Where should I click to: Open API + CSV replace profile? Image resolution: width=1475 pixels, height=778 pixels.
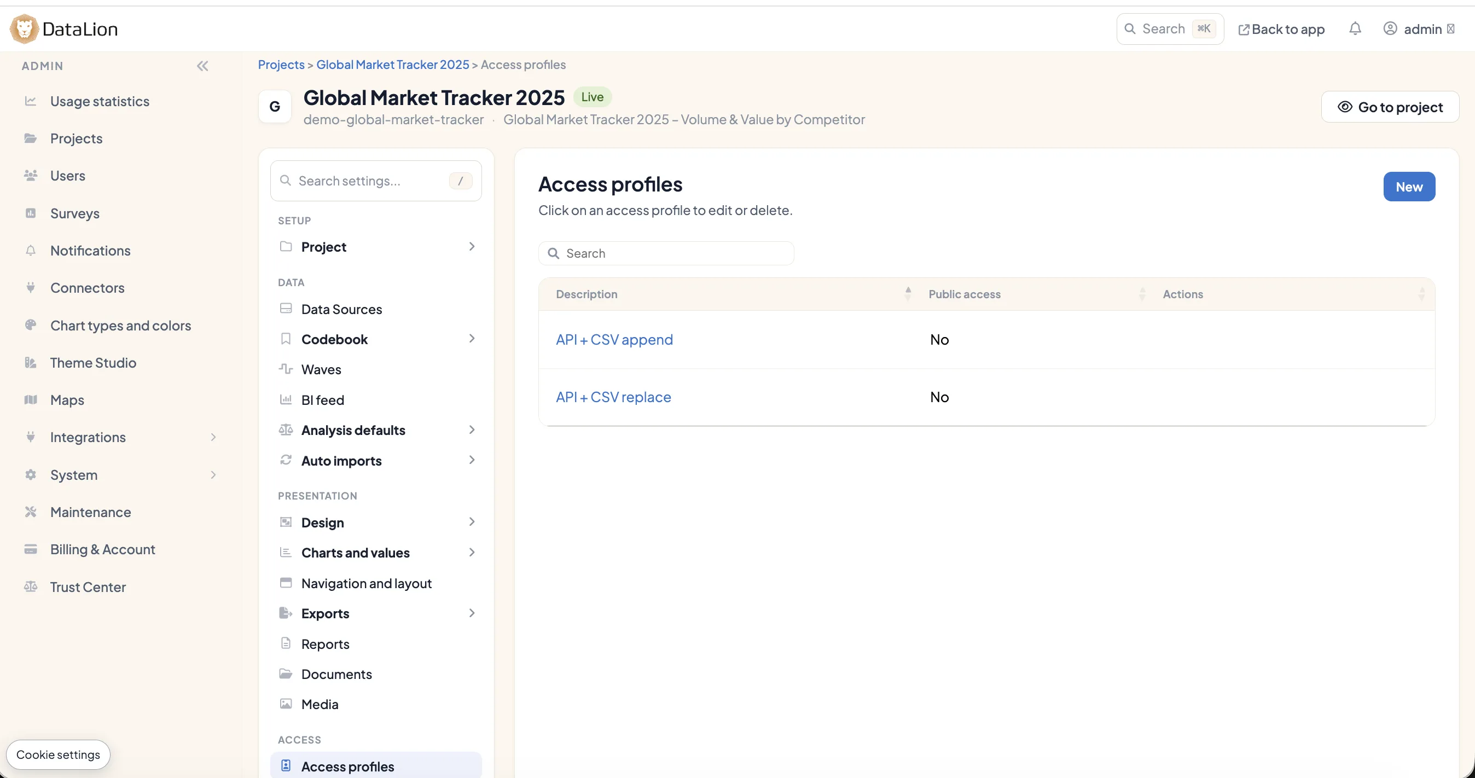(613, 397)
